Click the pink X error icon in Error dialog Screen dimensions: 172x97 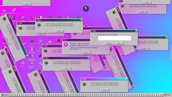tap(66, 45)
